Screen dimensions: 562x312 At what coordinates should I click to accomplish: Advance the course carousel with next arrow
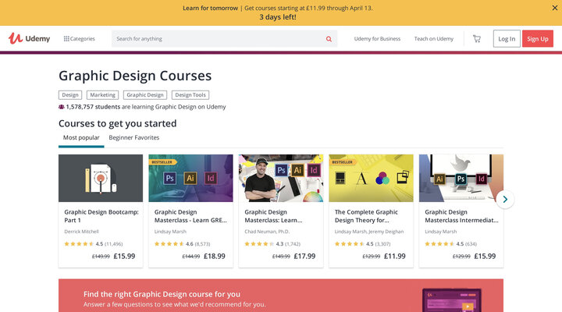point(505,199)
